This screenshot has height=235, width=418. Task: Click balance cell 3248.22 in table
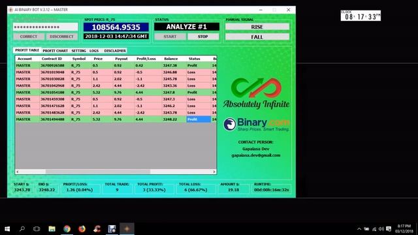point(174,119)
